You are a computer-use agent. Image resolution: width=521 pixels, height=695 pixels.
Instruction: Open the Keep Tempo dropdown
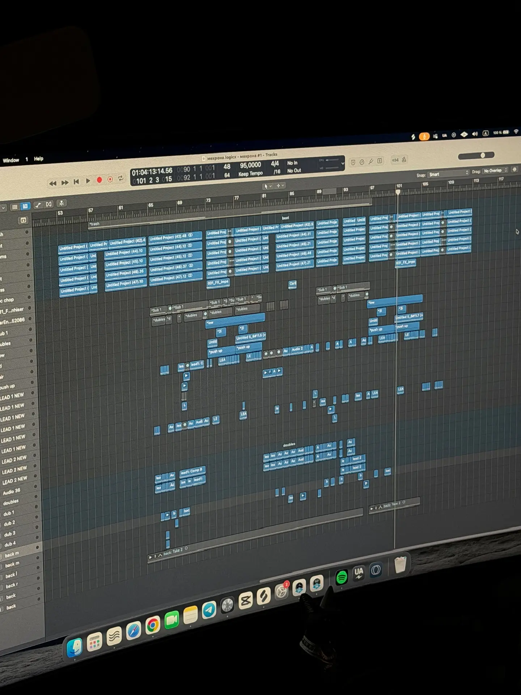pyautogui.click(x=250, y=174)
